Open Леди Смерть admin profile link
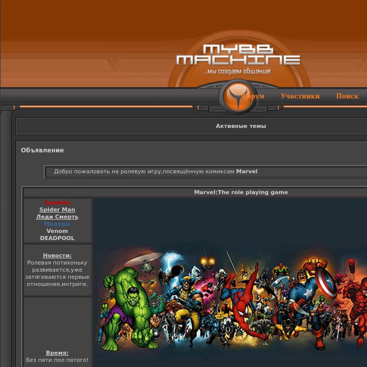 57,217
